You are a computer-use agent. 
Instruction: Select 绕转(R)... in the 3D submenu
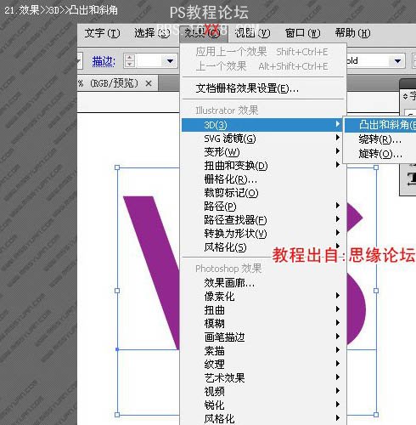pyautogui.click(x=380, y=139)
